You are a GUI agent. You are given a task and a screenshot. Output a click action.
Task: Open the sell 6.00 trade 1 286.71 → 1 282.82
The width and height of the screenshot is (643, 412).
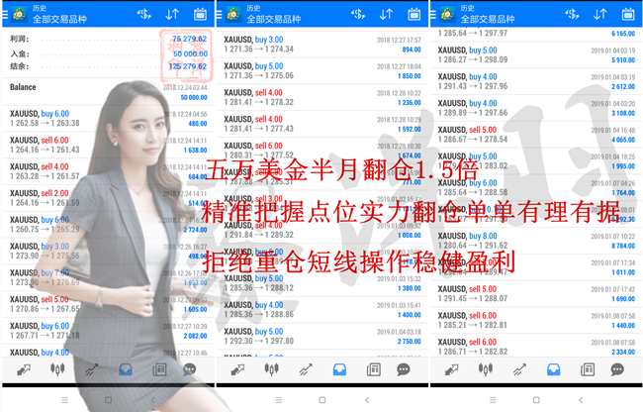[x=536, y=347]
